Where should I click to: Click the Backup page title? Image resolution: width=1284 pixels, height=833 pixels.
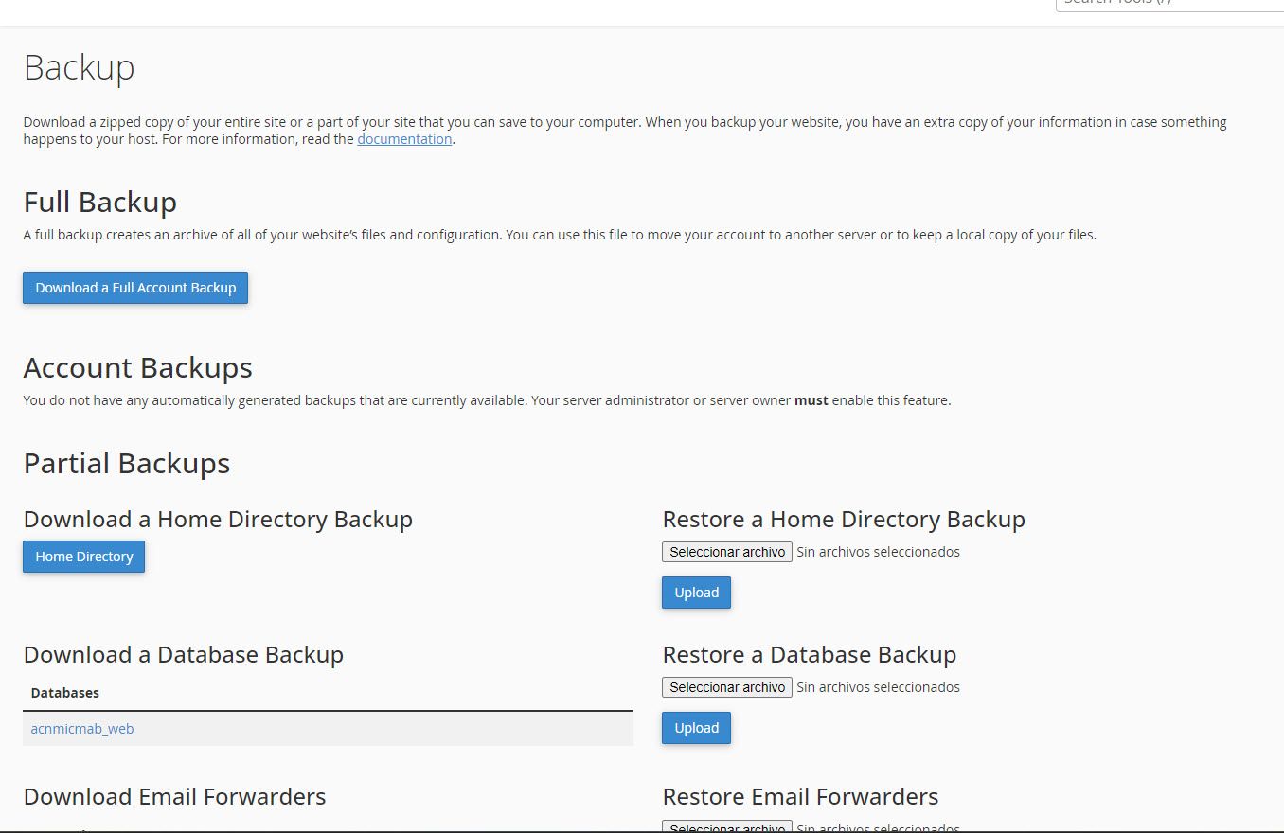80,68
